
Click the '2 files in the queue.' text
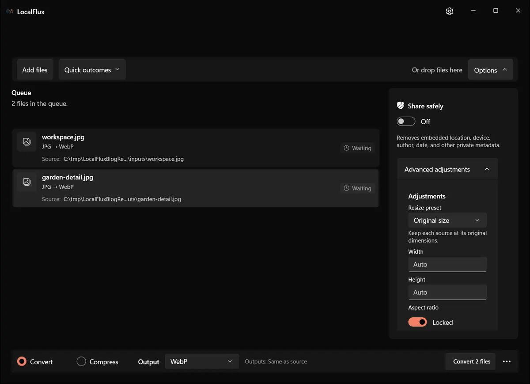(x=39, y=104)
